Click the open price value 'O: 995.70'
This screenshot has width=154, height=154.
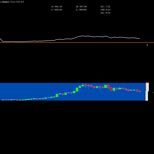click(x=57, y=7)
